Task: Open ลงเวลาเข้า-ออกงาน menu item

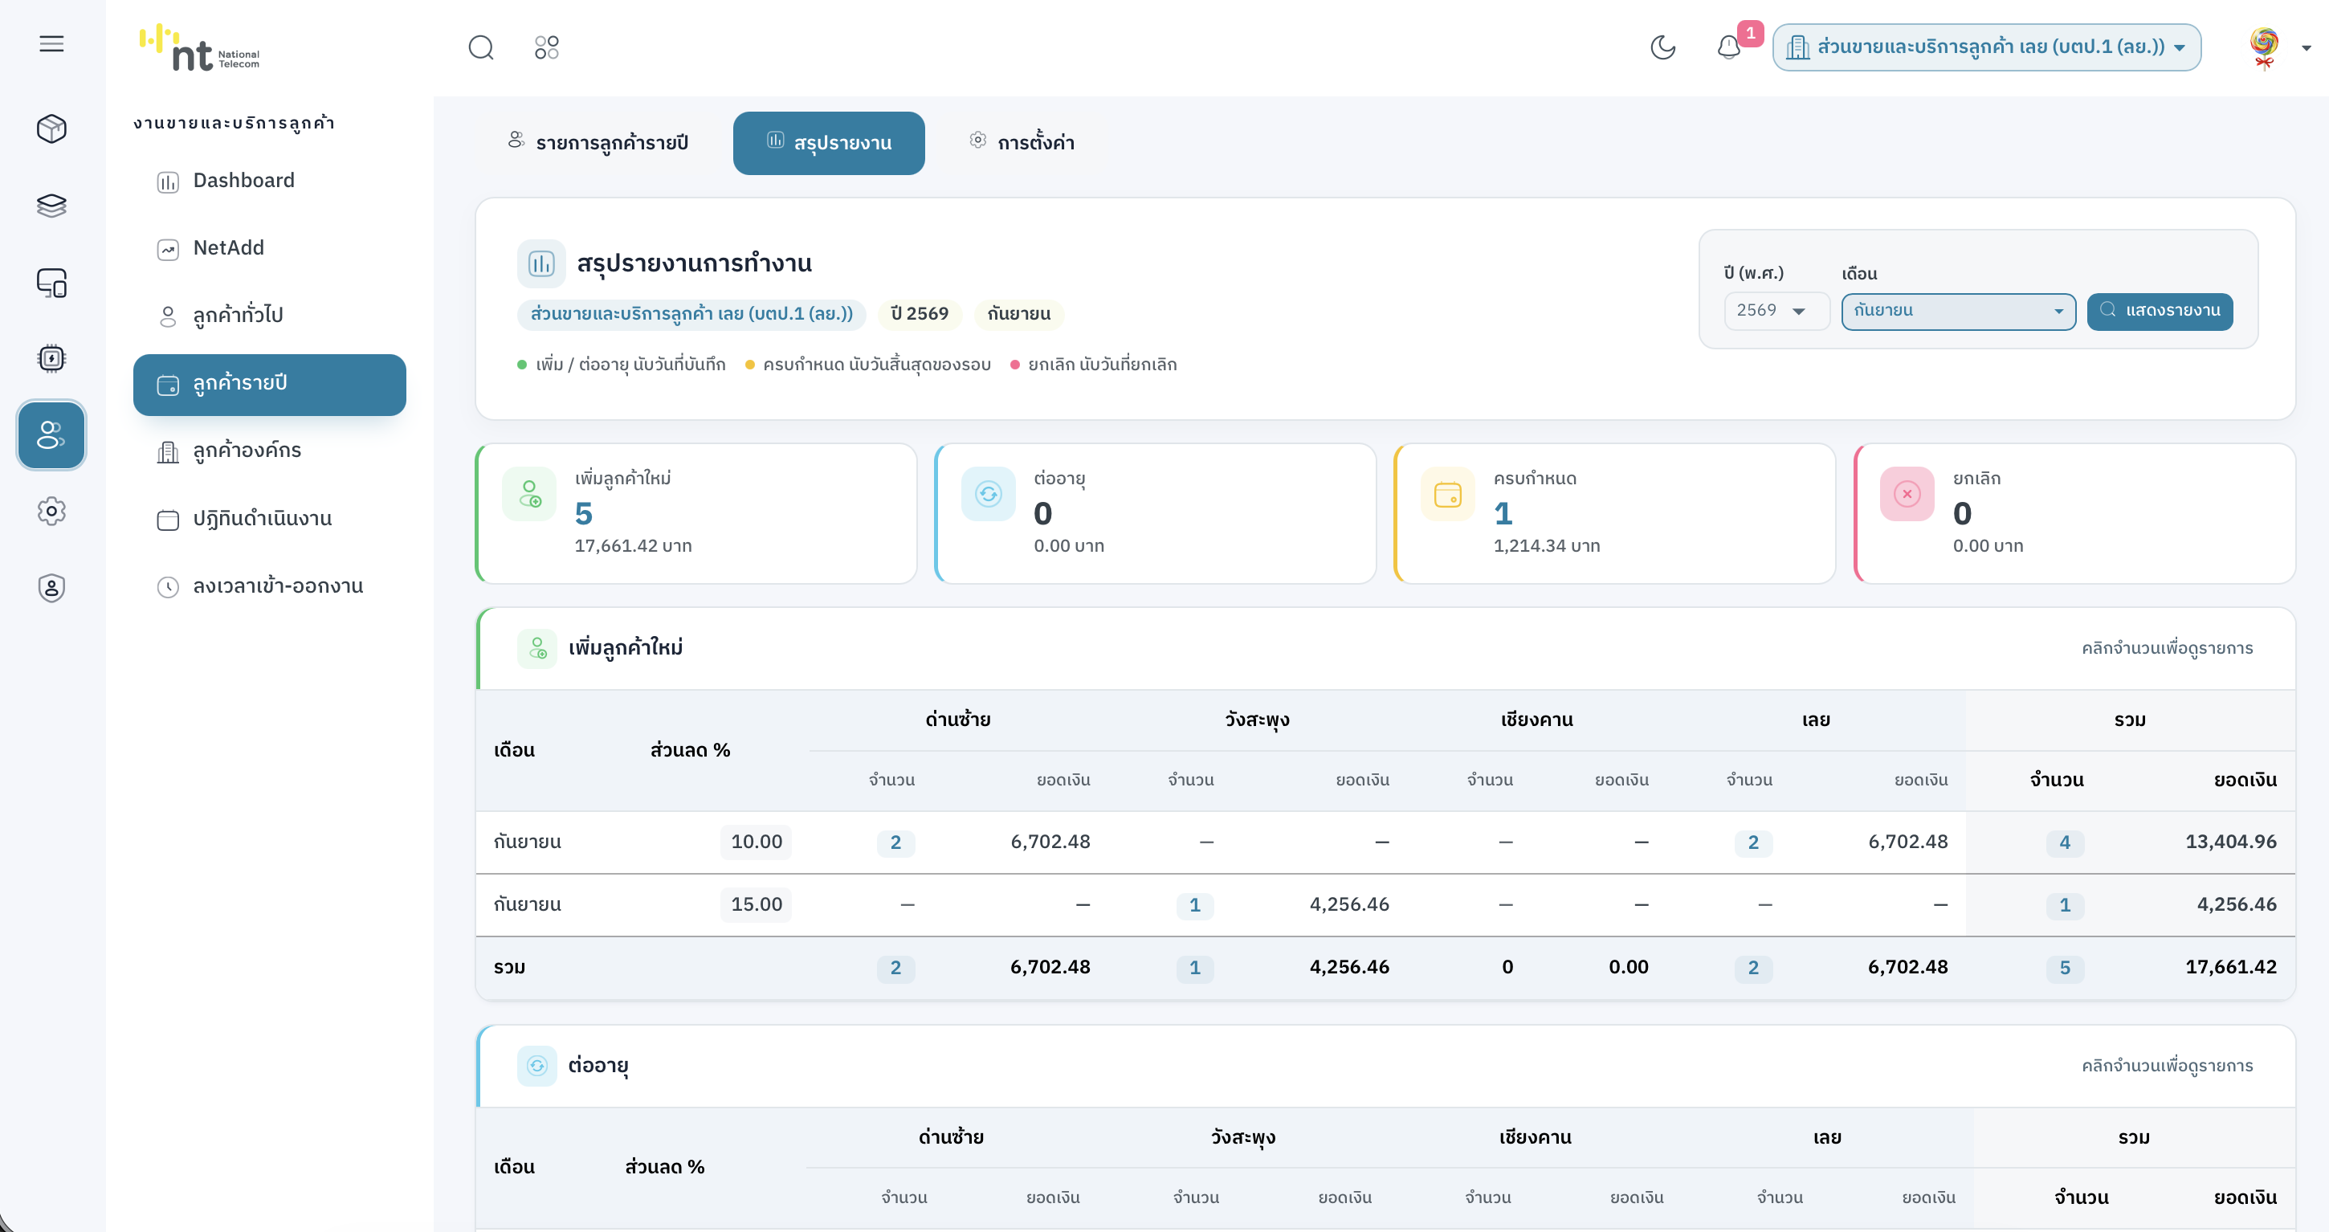Action: [x=269, y=586]
